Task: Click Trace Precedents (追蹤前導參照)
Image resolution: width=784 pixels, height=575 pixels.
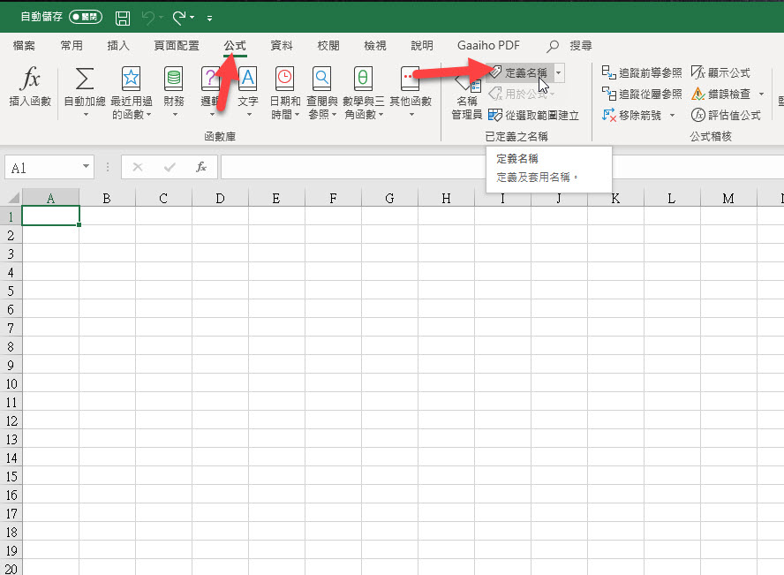Action: (642, 73)
